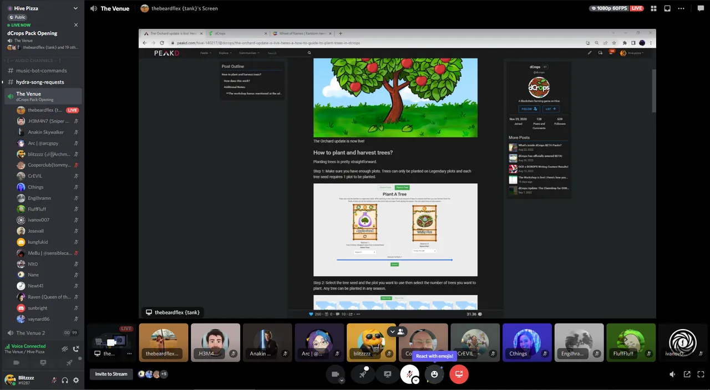Open options on the stream preview tile
This screenshot has width=710, height=390.
click(129, 353)
